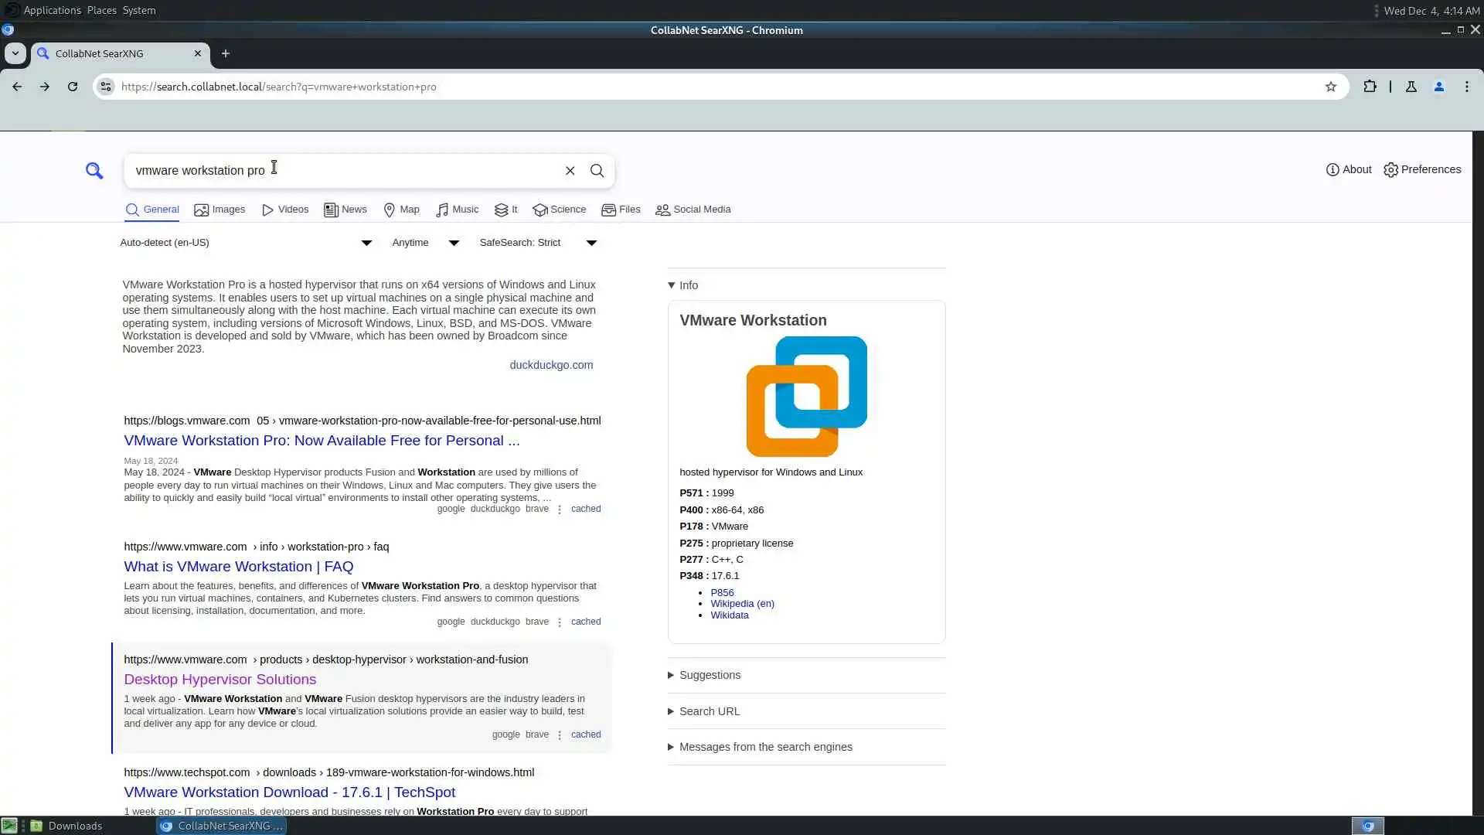Image resolution: width=1484 pixels, height=835 pixels.
Task: Open three-dot menu beside first result's cached link
Action: click(x=560, y=510)
